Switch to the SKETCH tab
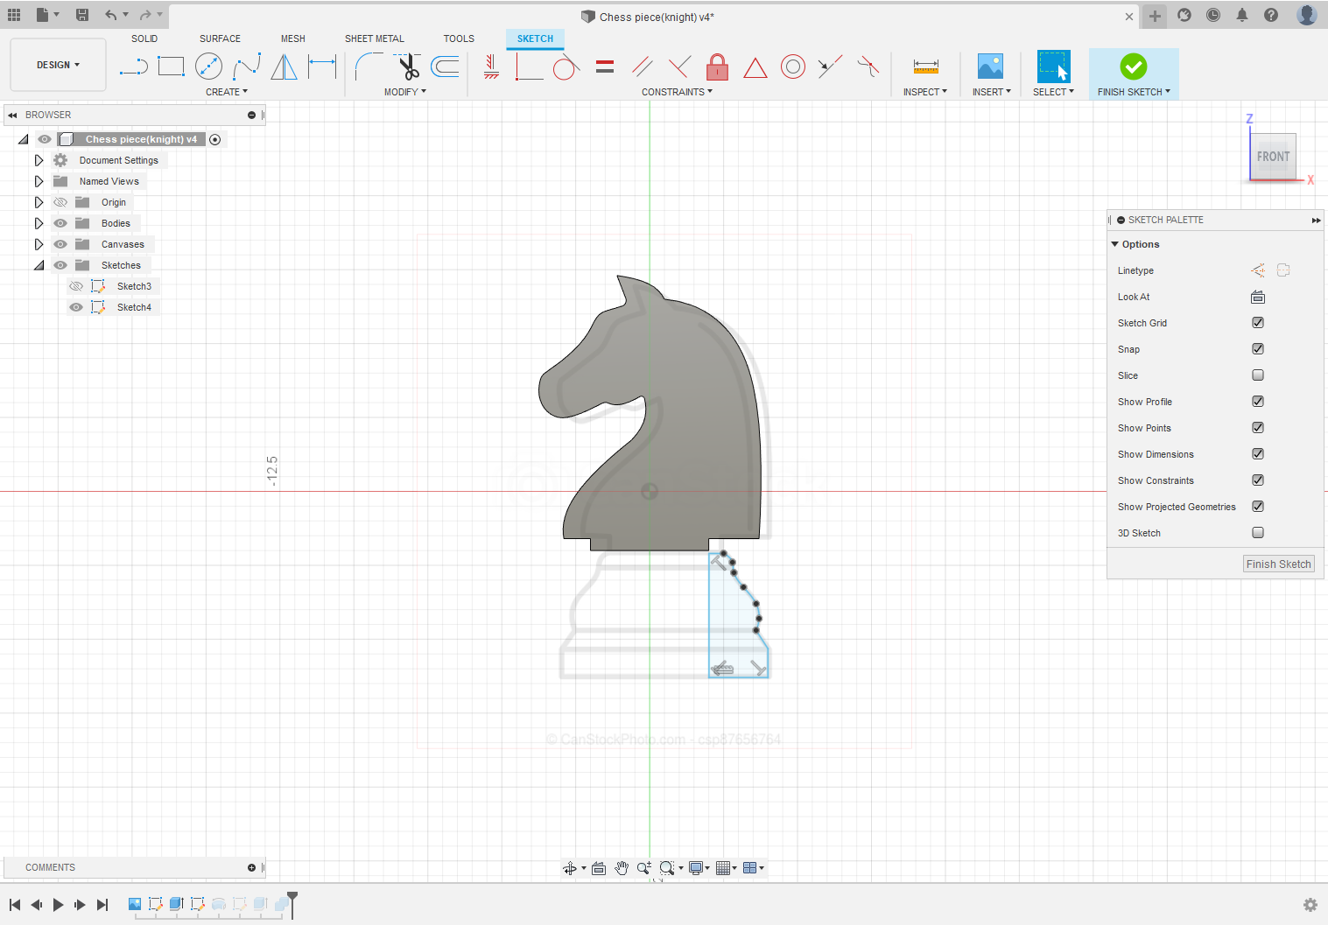Screen dimensions: 1328x925 click(x=535, y=39)
